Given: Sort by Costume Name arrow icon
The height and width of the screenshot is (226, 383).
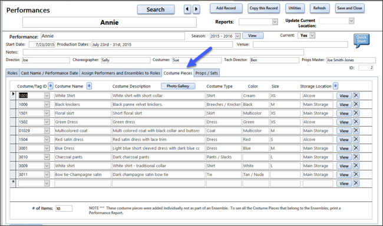Looking at the screenshot, I should click(89, 86).
